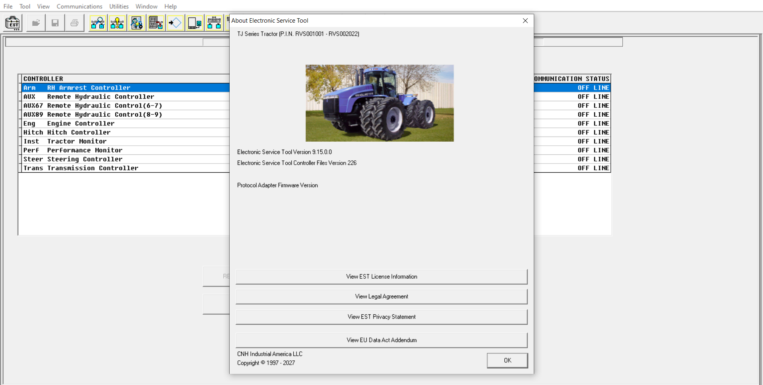Click the data bus with two nodes icon
The image size is (763, 385).
coord(214,23)
